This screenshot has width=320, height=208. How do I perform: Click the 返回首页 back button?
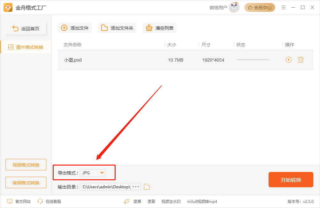(26, 28)
